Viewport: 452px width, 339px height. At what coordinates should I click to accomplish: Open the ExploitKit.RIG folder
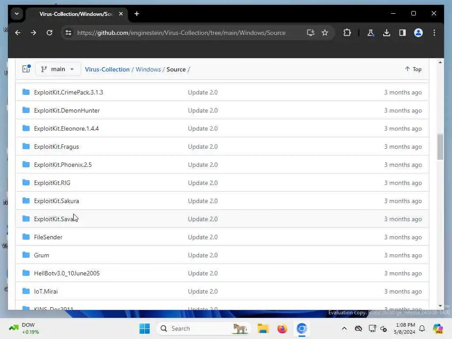coord(52,183)
